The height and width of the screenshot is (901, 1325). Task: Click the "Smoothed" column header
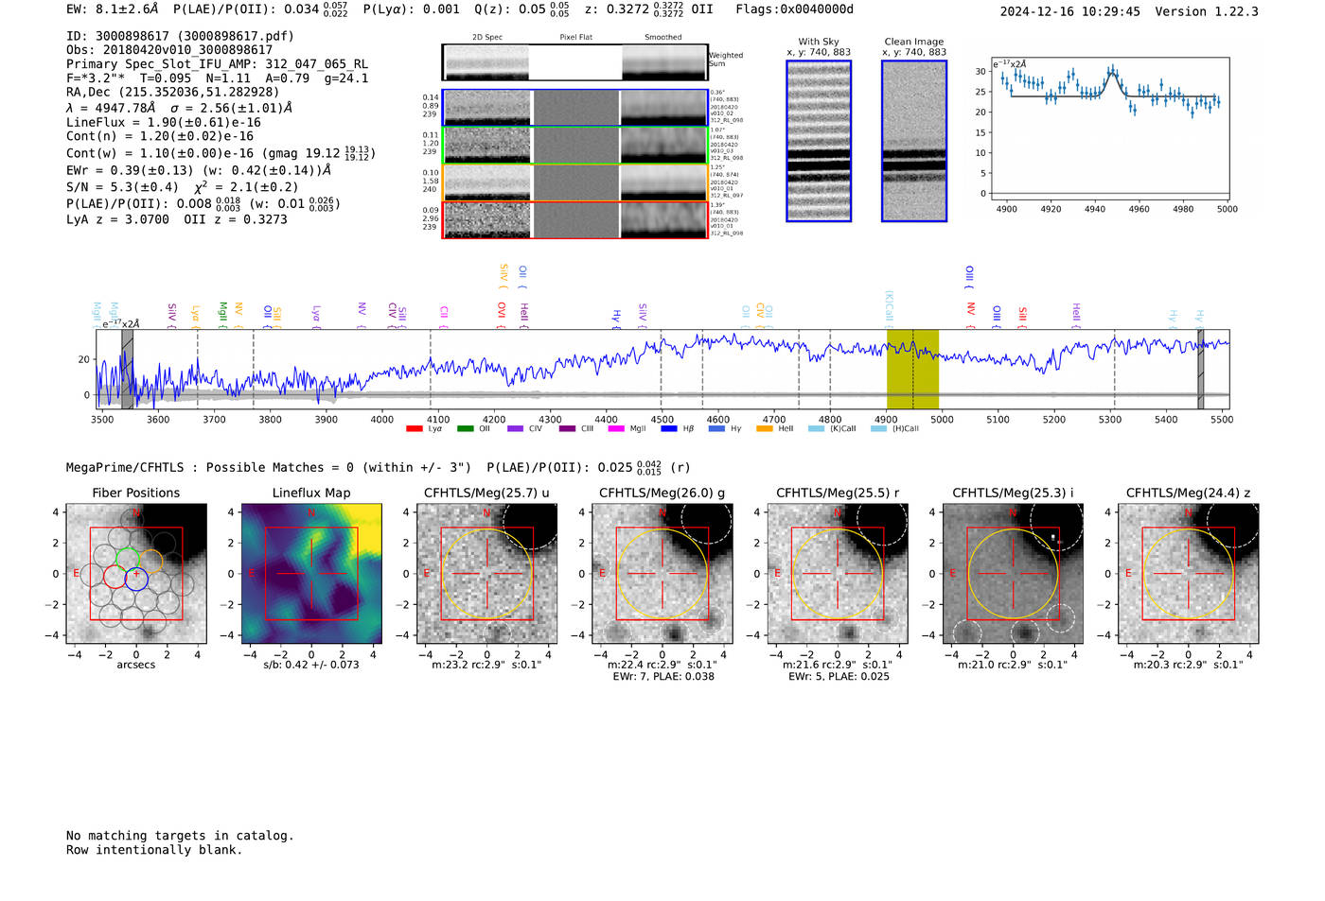663,37
